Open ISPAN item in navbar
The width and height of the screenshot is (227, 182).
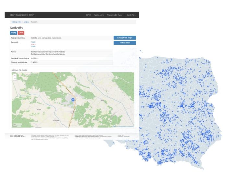click(89, 15)
